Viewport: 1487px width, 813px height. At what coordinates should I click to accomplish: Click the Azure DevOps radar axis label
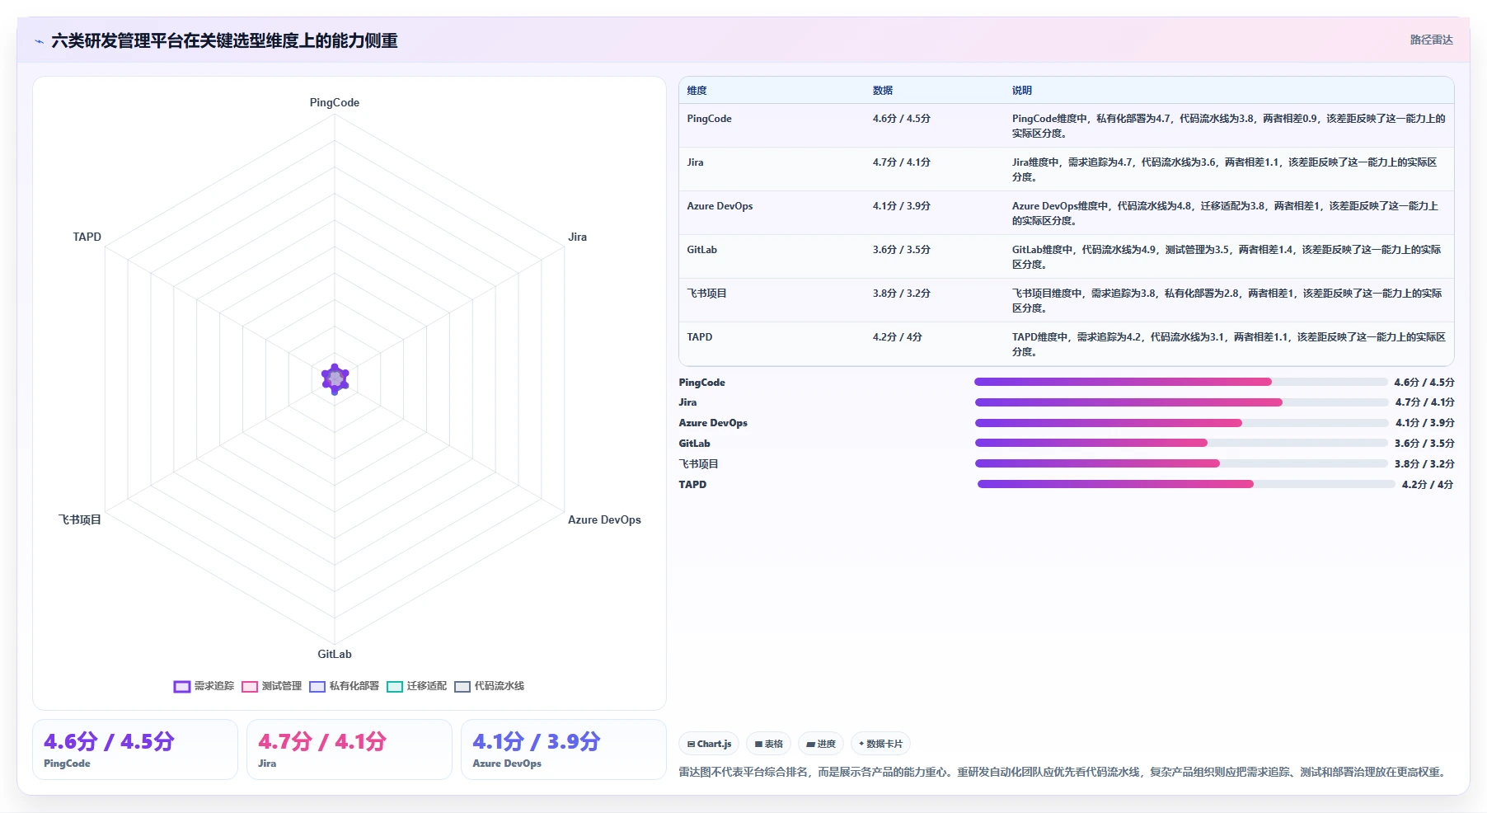click(x=604, y=520)
